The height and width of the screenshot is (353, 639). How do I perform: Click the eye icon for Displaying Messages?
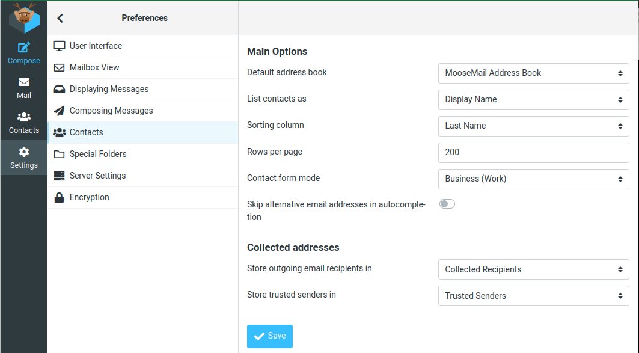click(x=58, y=89)
